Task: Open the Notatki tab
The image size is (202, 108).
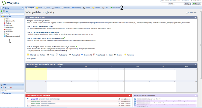Action: coord(39,8)
